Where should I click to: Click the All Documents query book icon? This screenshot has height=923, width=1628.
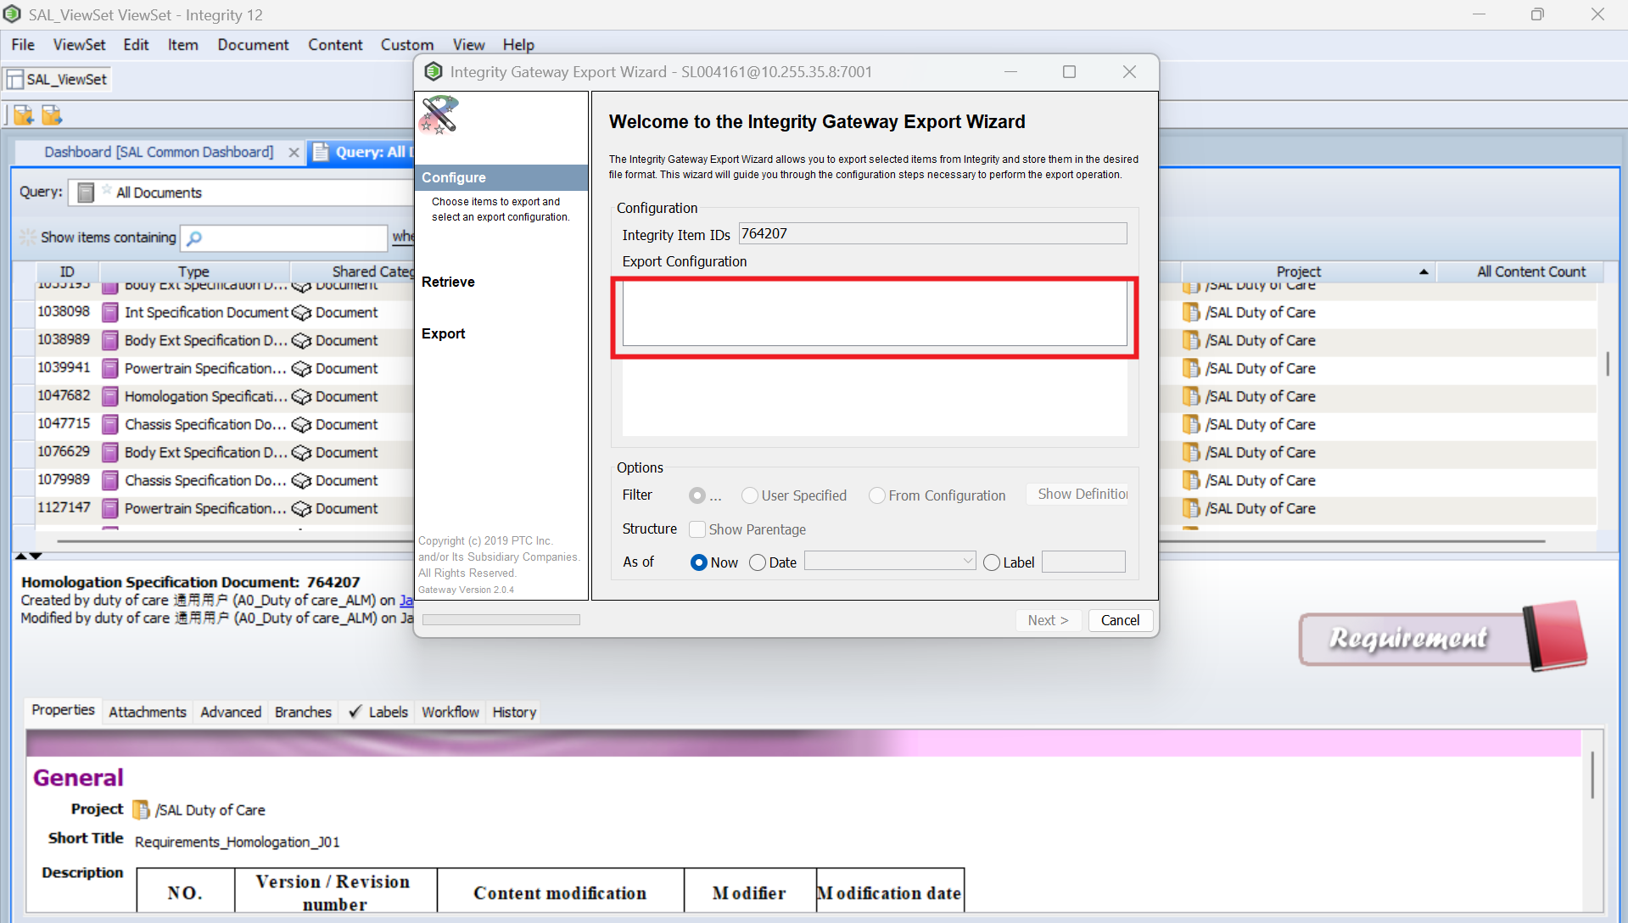click(x=86, y=193)
